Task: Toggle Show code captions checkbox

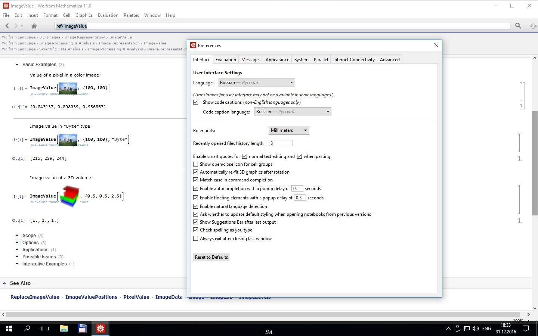Action: (x=195, y=102)
